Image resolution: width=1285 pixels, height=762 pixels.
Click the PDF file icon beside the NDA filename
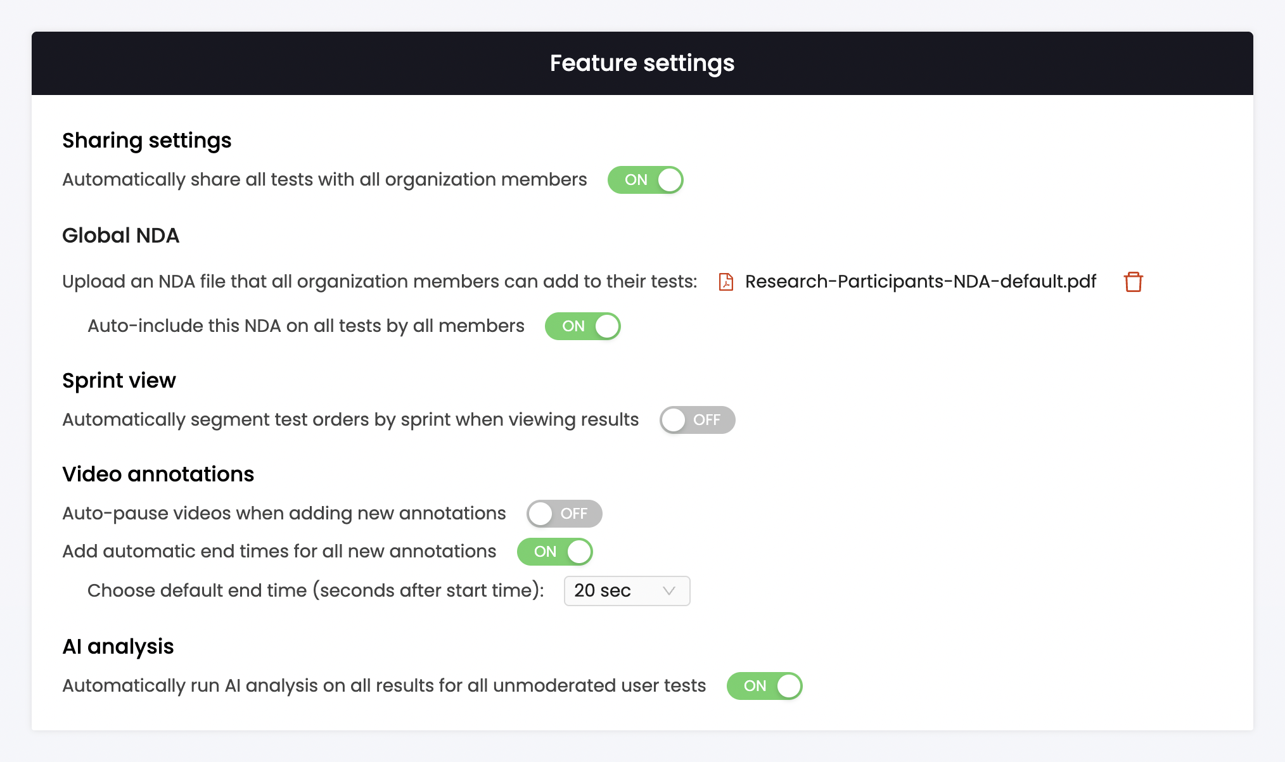tap(726, 282)
